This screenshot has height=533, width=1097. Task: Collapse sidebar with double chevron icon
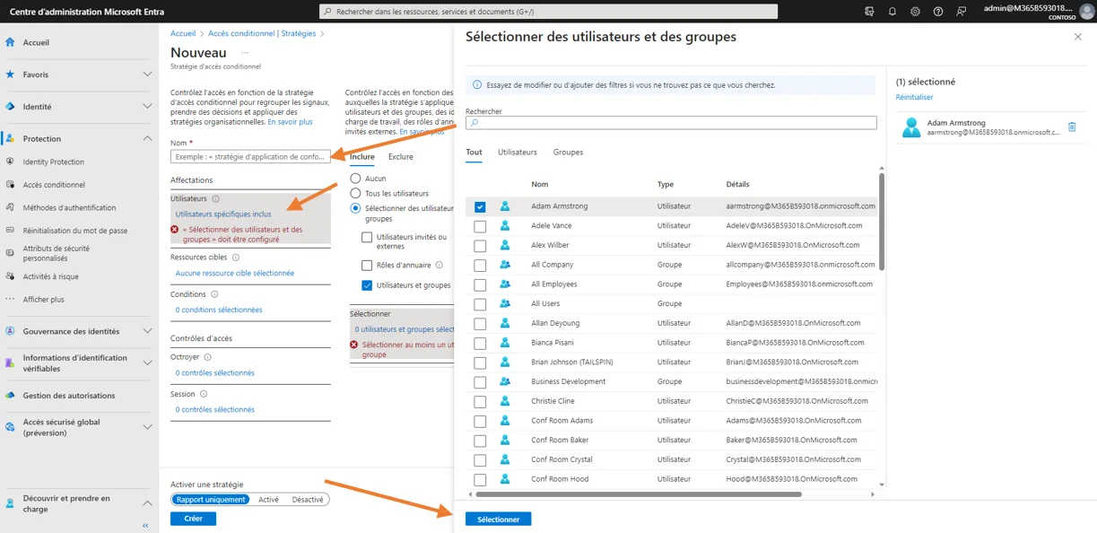(145, 525)
